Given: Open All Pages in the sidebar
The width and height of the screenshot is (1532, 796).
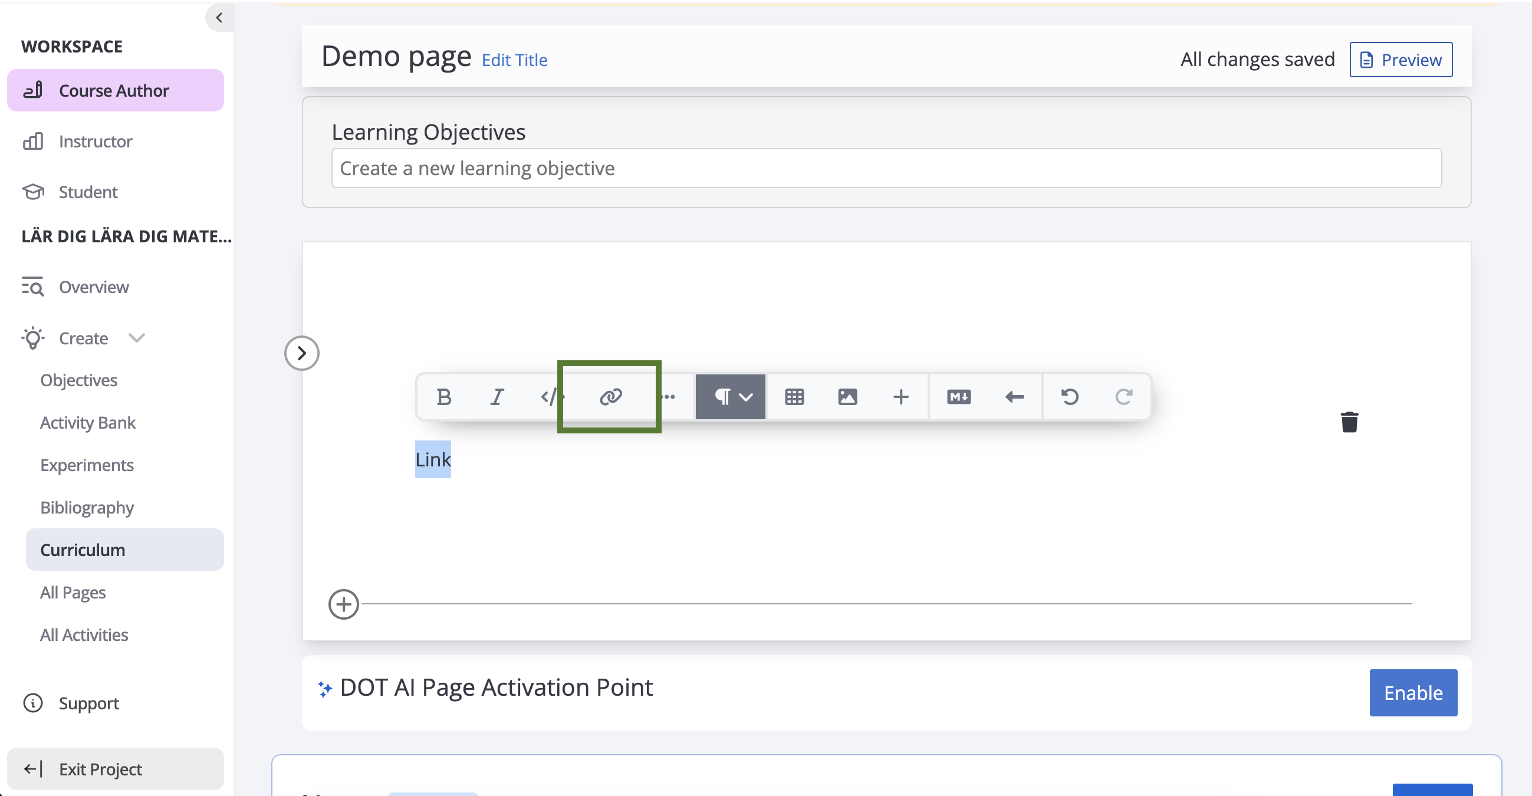Looking at the screenshot, I should click(73, 592).
